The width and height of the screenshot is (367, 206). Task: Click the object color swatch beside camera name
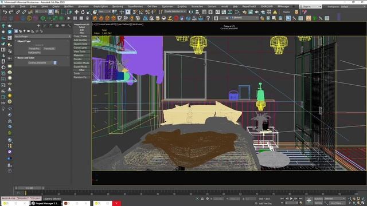[55, 62]
